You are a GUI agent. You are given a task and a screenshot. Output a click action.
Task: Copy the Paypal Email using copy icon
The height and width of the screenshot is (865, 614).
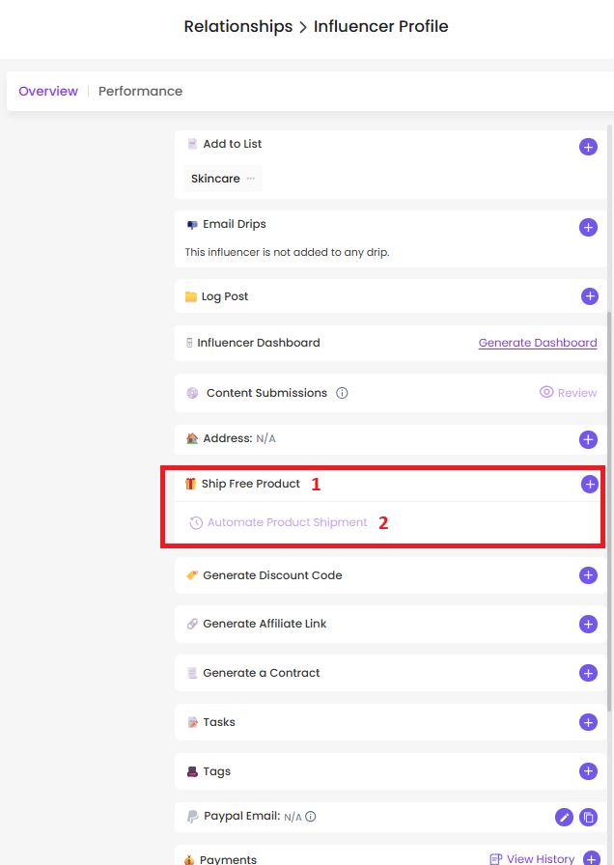click(x=588, y=817)
